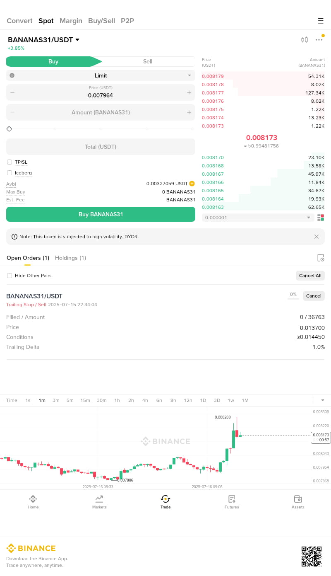
Task: Select the 1h chart interval
Action: (x=117, y=400)
